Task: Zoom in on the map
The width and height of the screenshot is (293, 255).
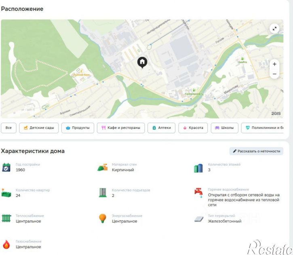Action: pyautogui.click(x=274, y=64)
